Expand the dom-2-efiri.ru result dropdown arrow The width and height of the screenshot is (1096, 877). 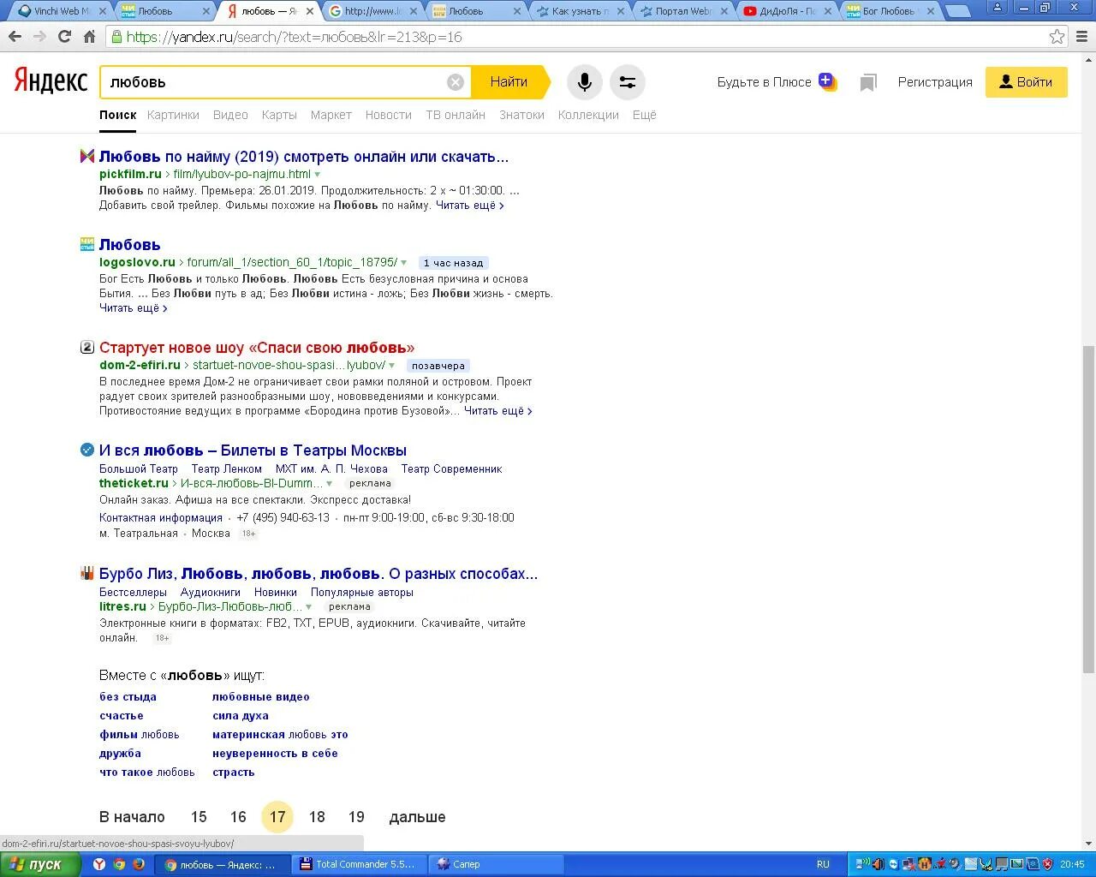392,366
